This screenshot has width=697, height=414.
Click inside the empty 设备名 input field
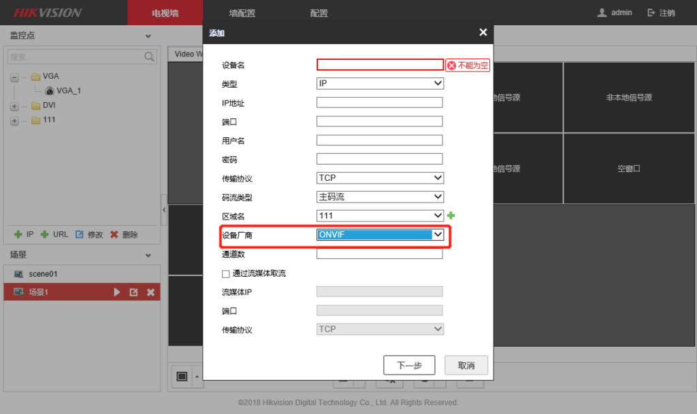tap(380, 64)
